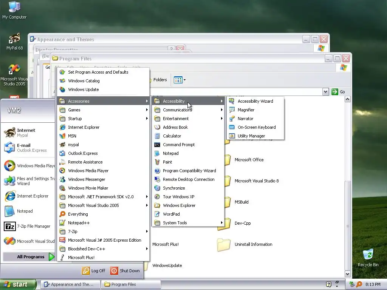Screen dimensions: 387x290
Task: Open Synchronize from Accessories menu
Action: [188, 188]
